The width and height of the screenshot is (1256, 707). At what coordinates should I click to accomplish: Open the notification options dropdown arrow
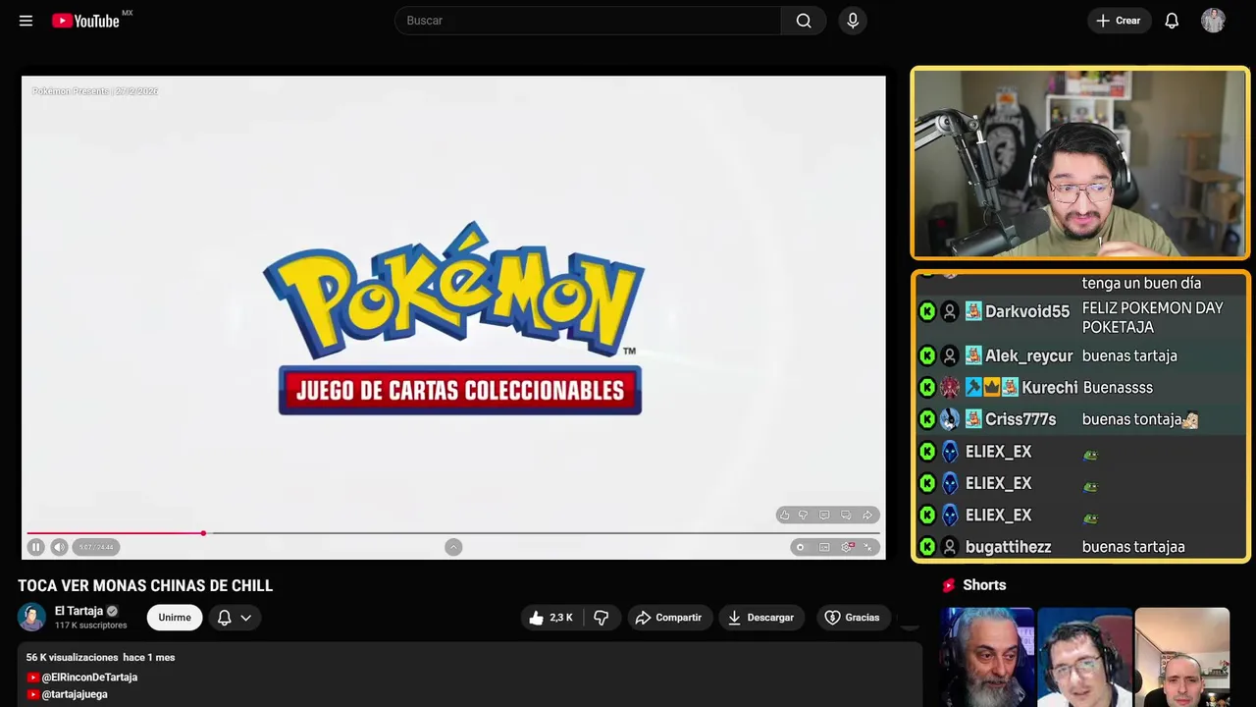pos(246,618)
